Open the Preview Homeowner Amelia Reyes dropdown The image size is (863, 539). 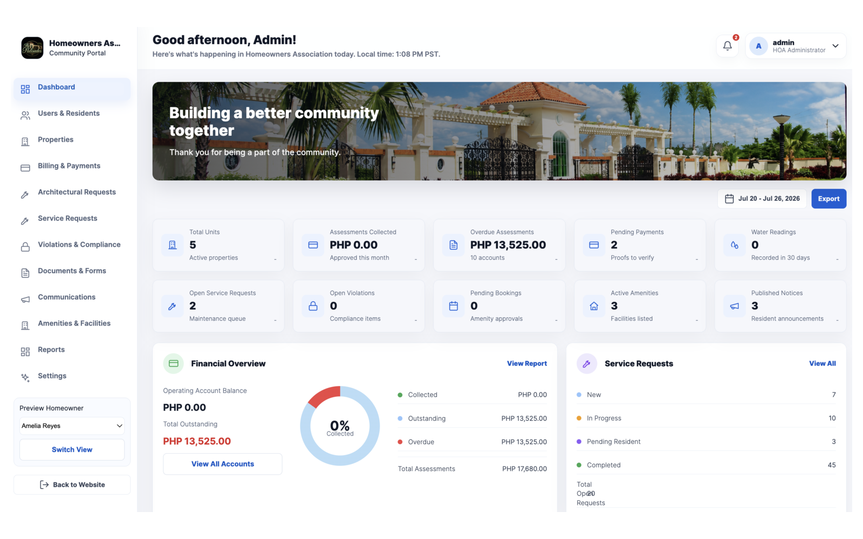(72, 426)
